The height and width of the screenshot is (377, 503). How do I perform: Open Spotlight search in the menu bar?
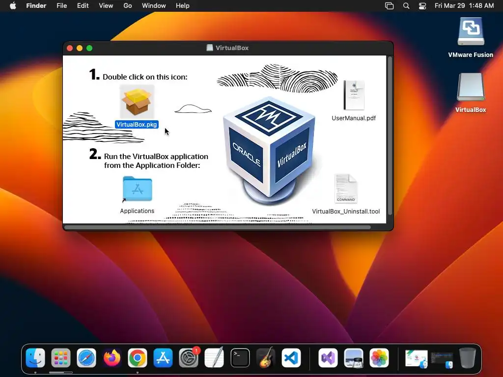(406, 6)
